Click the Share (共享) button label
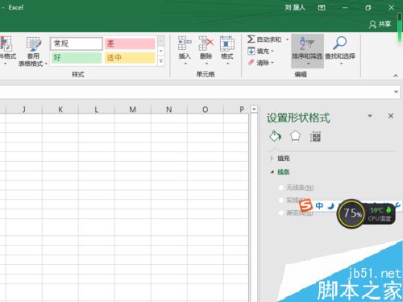This screenshot has width=403, height=302. [384, 24]
